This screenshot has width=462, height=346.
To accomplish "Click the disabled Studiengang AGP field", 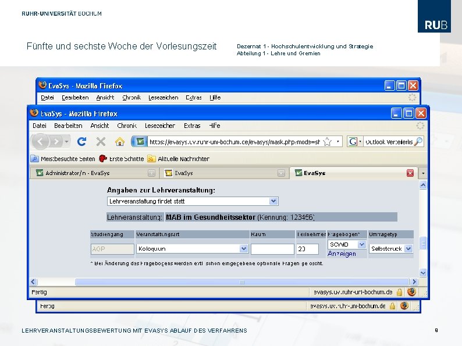I will (x=112, y=249).
